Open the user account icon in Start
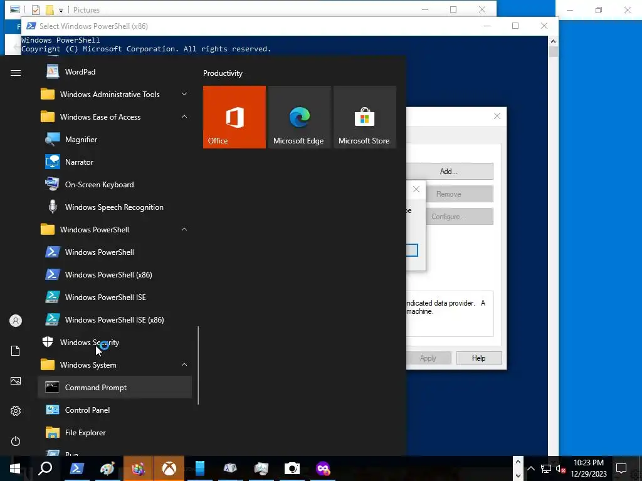The image size is (642, 481). [16, 321]
